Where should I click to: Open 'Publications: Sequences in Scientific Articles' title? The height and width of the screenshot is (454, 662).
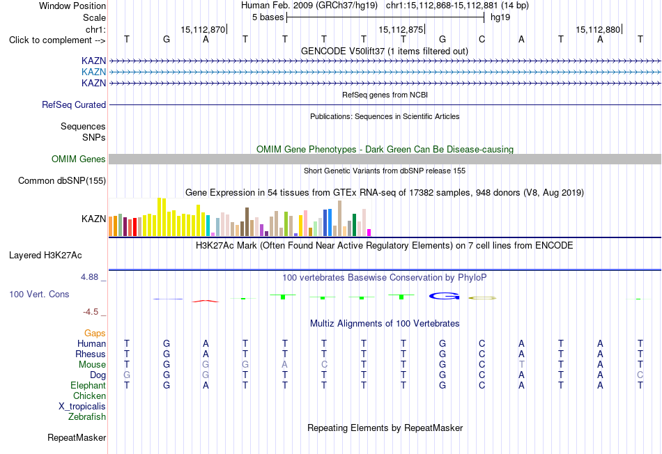pos(385,116)
